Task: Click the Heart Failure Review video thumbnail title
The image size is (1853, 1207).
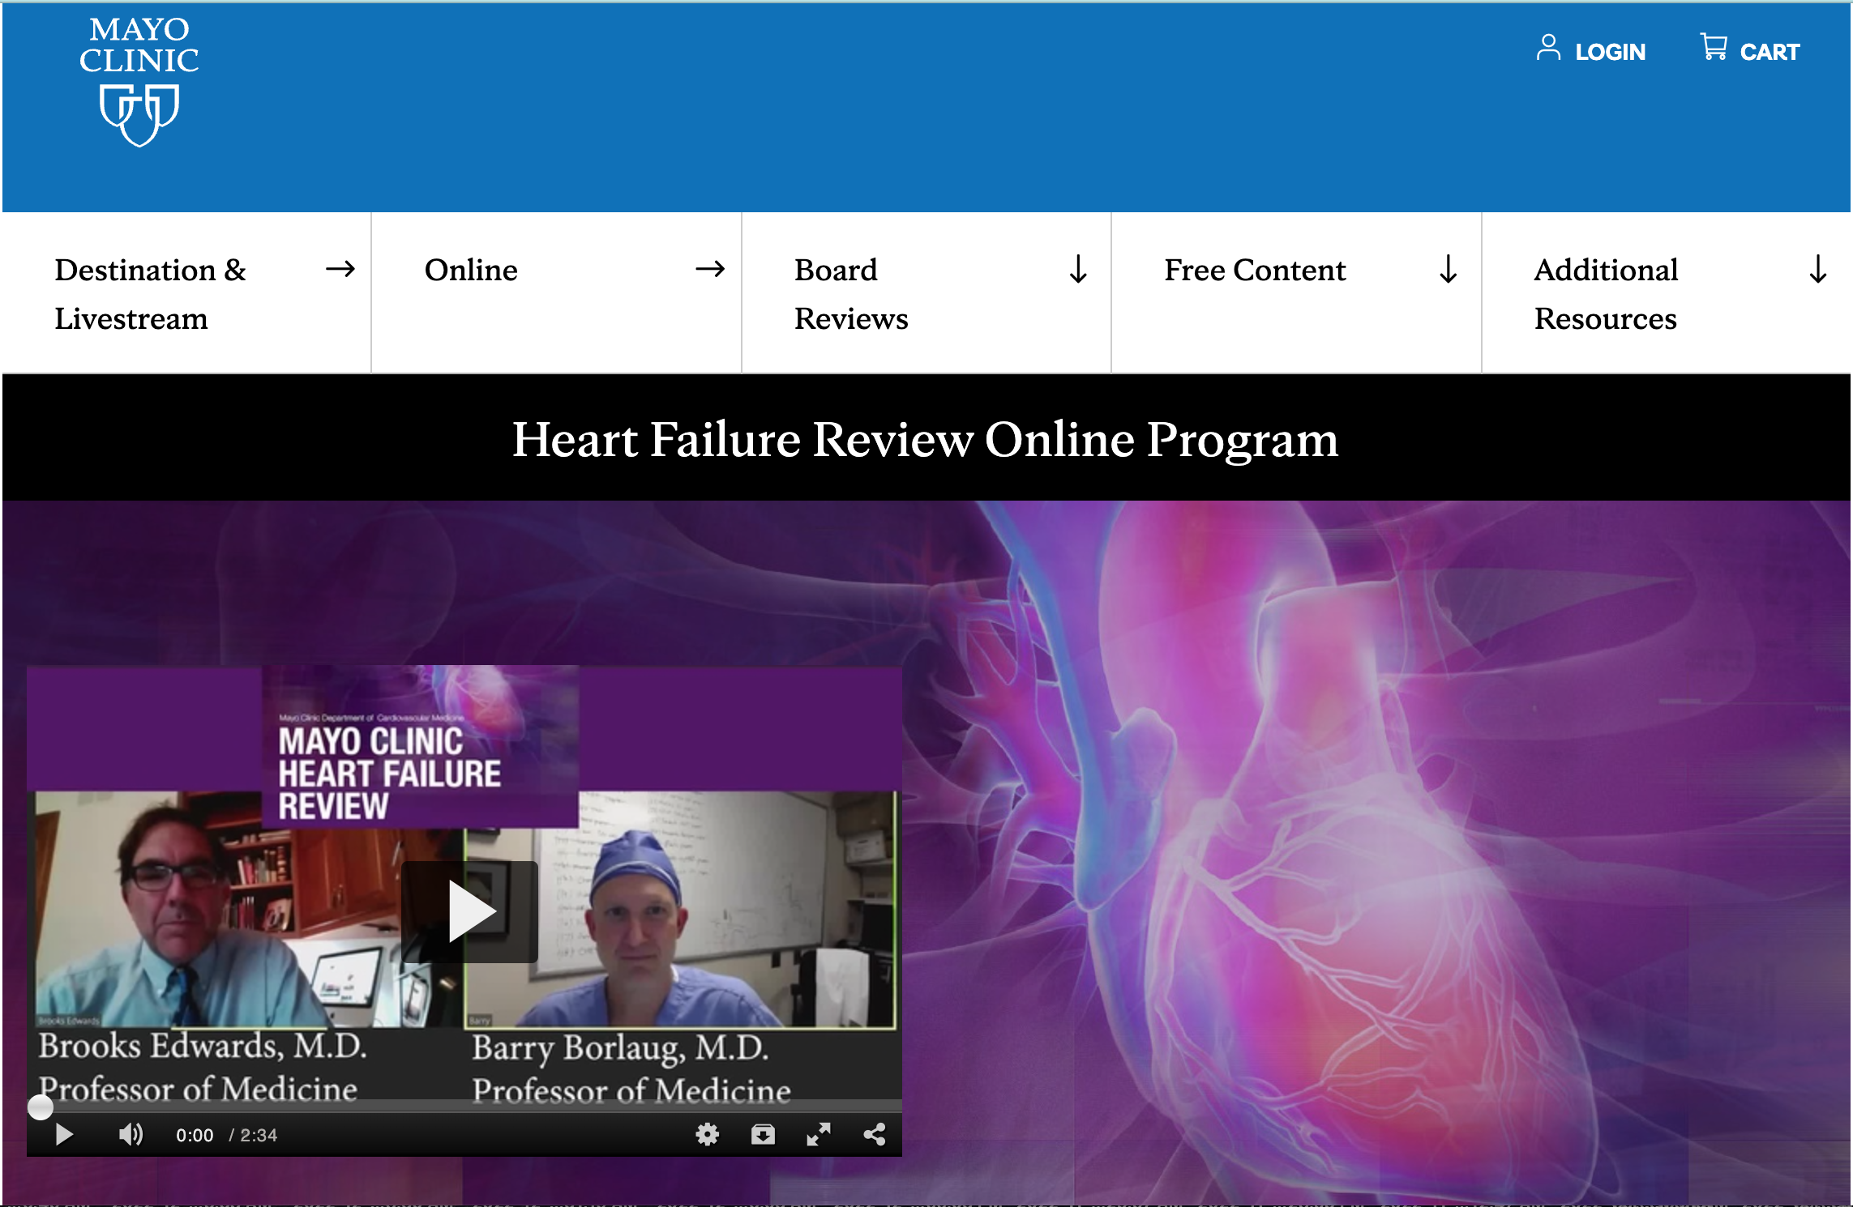Action: [389, 773]
